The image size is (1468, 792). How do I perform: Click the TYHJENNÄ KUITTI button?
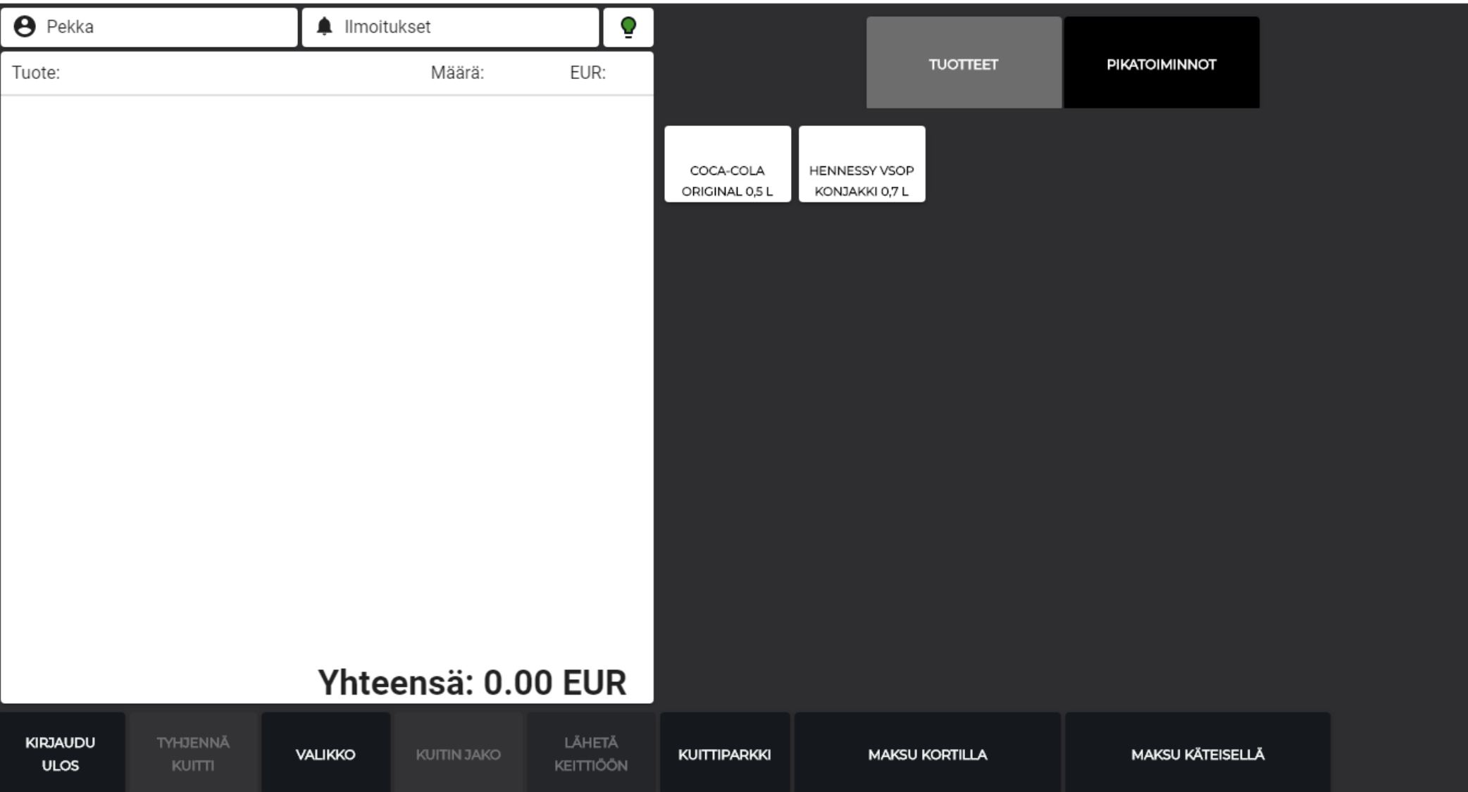(192, 753)
